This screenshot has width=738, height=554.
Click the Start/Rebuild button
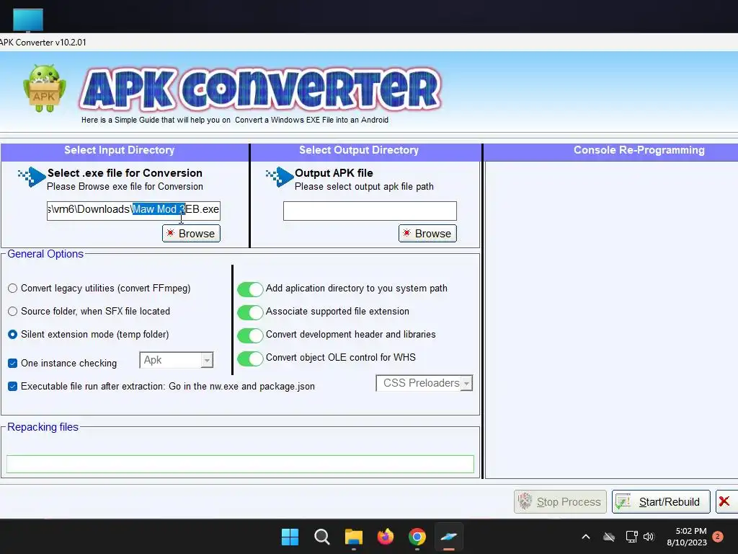click(661, 502)
